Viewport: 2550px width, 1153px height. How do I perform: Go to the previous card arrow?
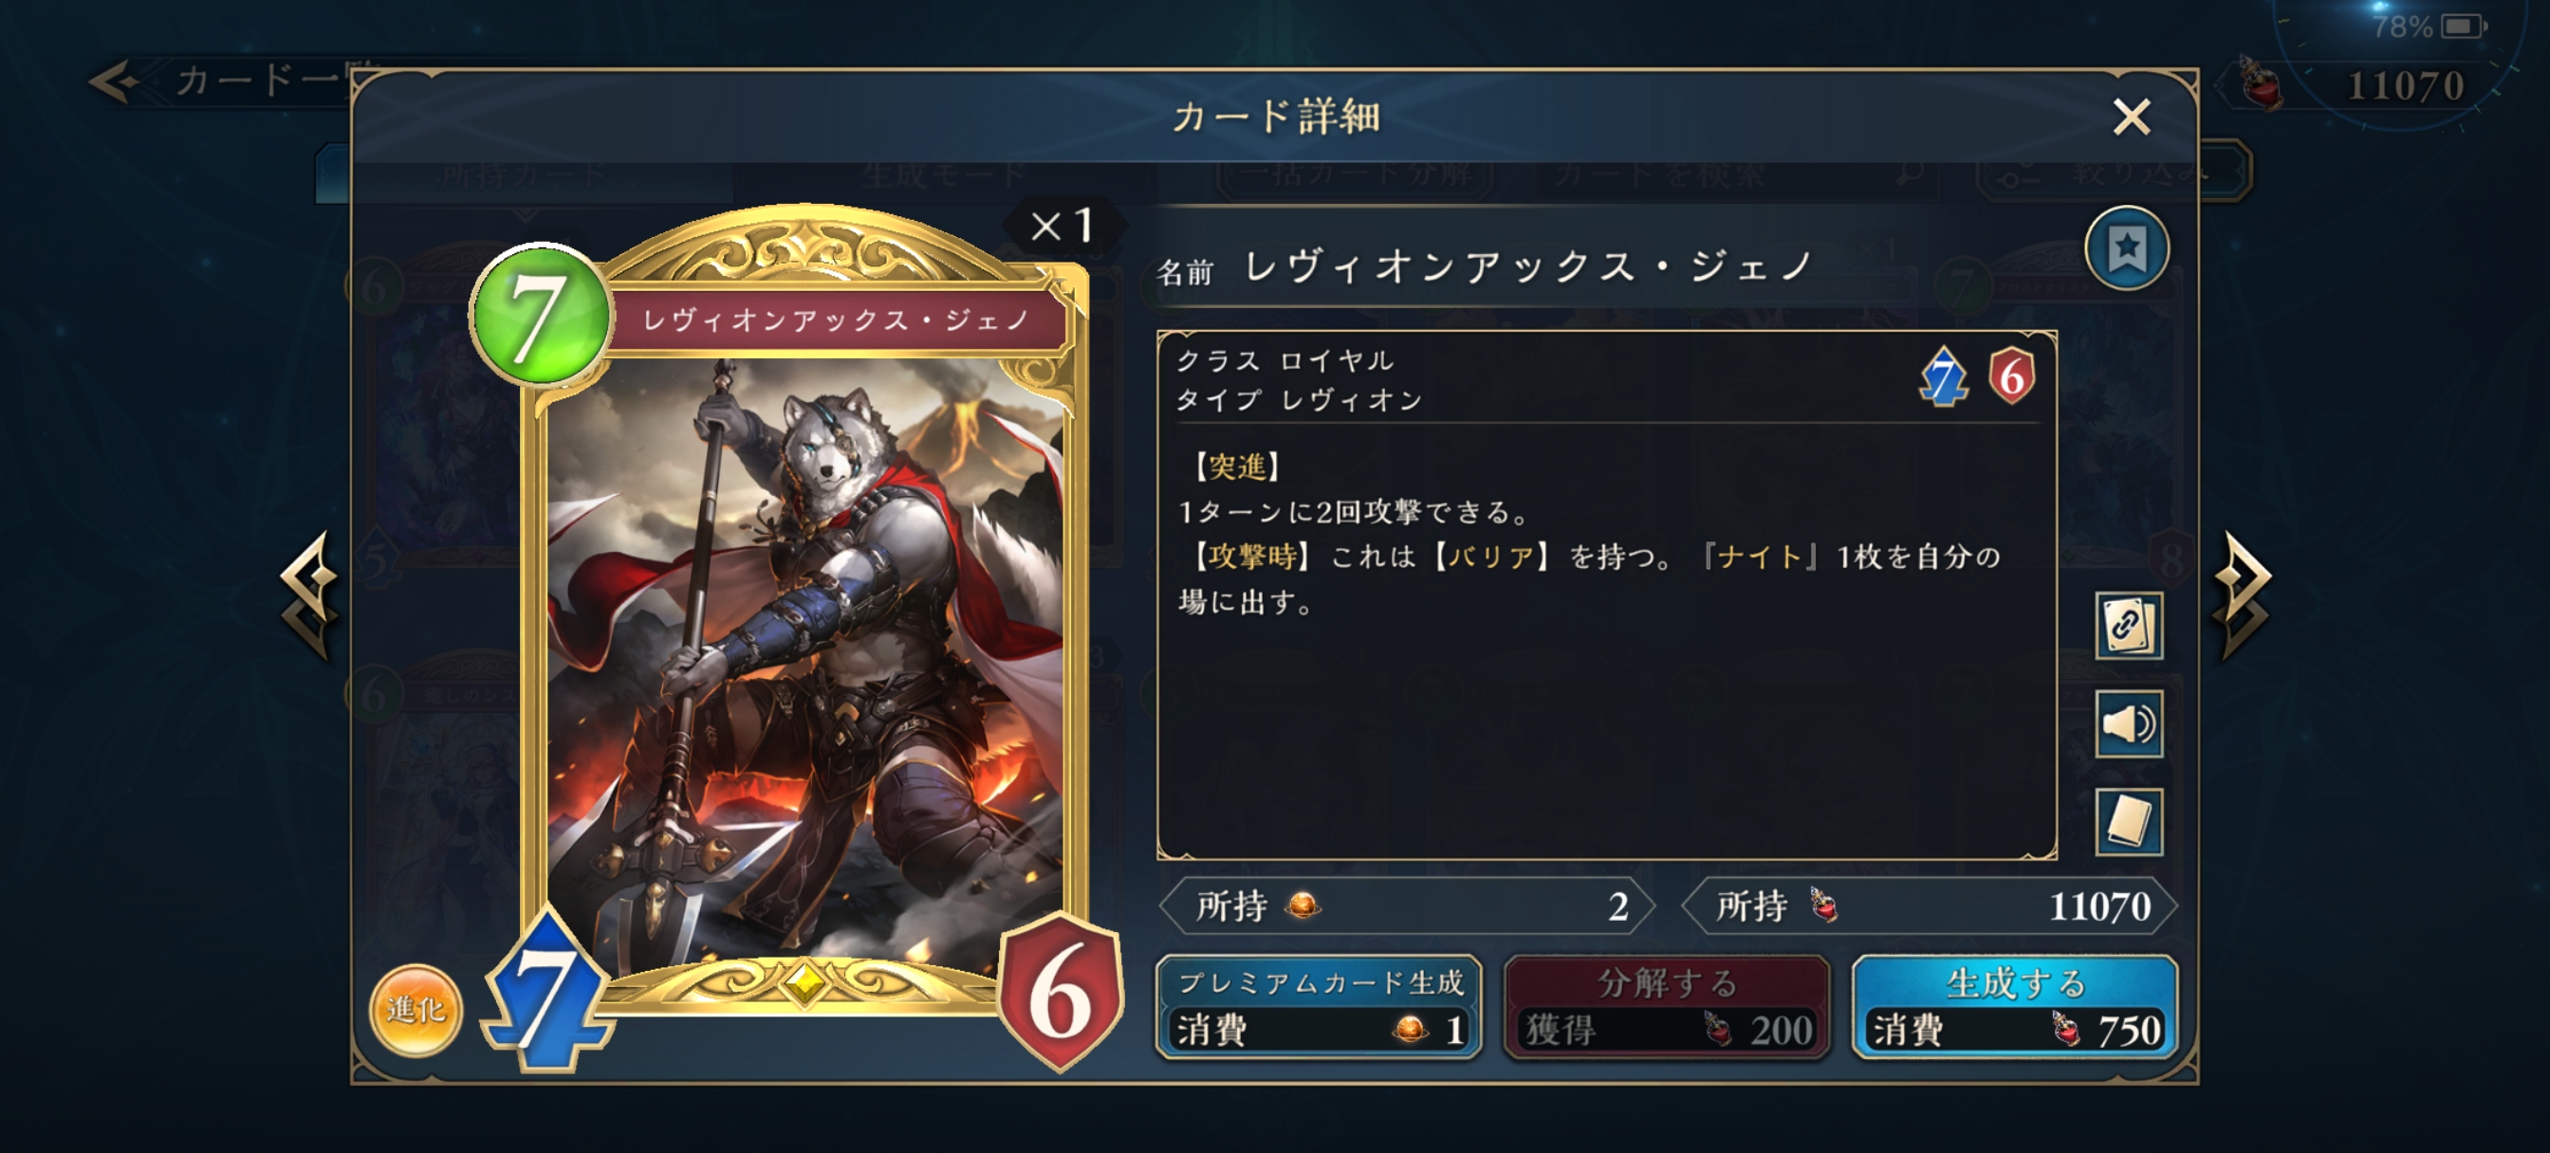pos(309,595)
